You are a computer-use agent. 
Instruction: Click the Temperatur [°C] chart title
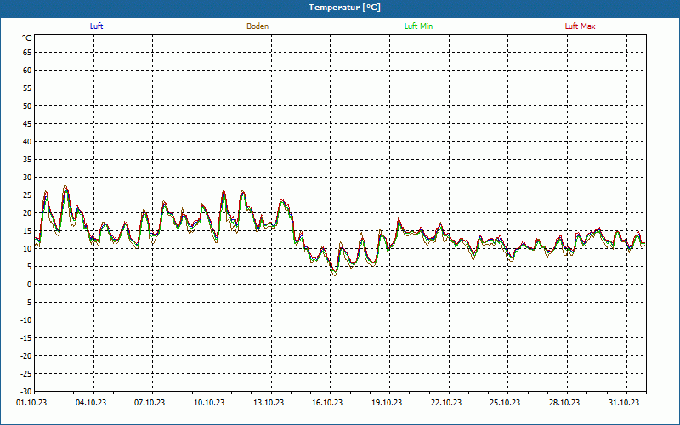(x=345, y=8)
